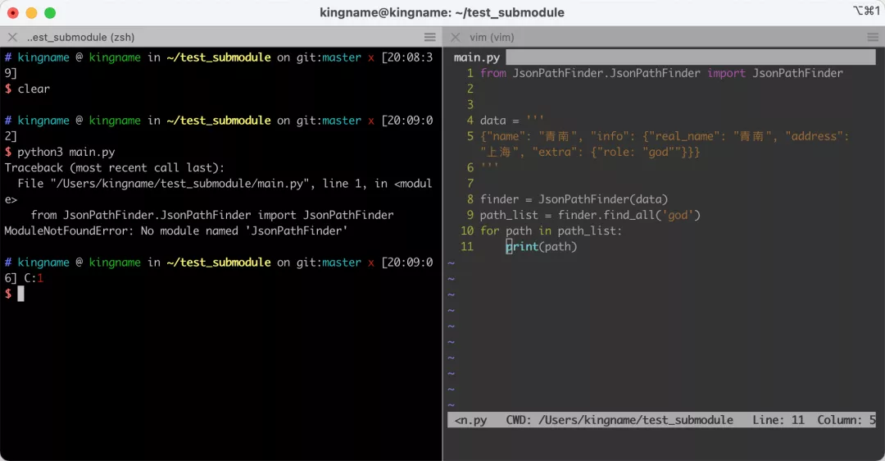Click the 'python3 main.py' command line
Screen dimensions: 885x461
click(66, 152)
